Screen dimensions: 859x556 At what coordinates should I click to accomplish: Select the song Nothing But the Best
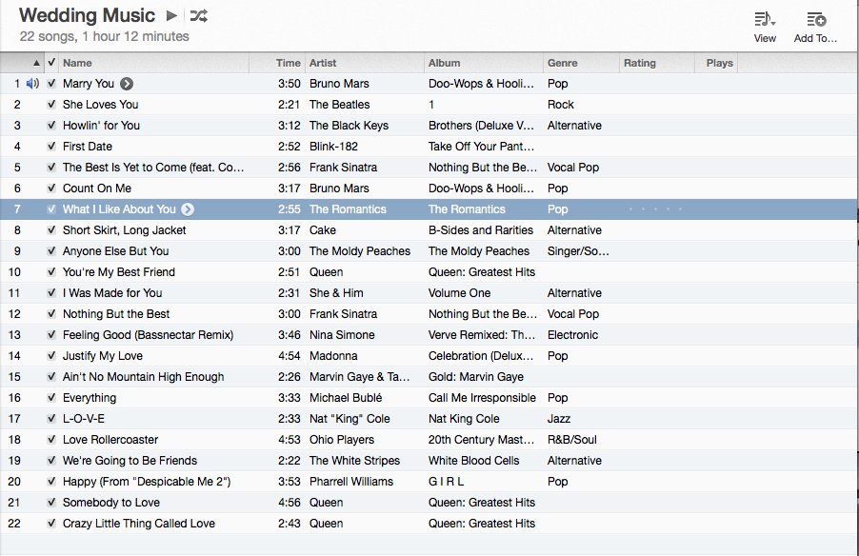point(116,314)
